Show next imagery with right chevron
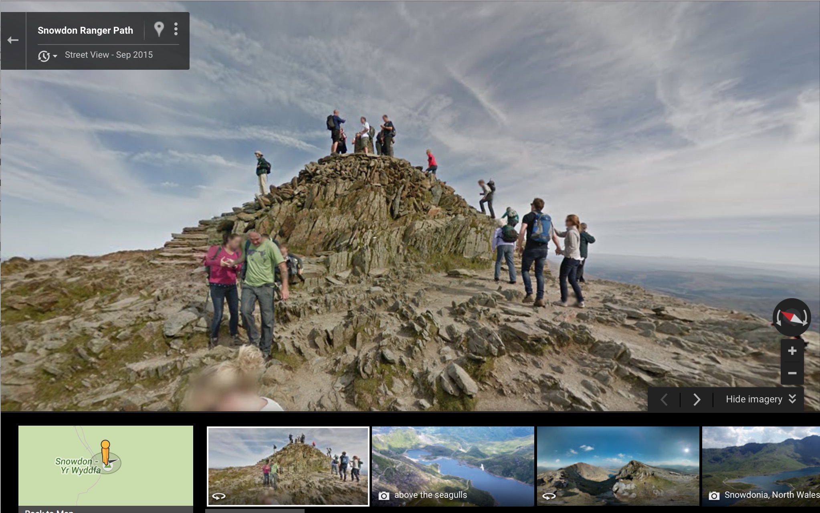This screenshot has height=513, width=820. (697, 399)
